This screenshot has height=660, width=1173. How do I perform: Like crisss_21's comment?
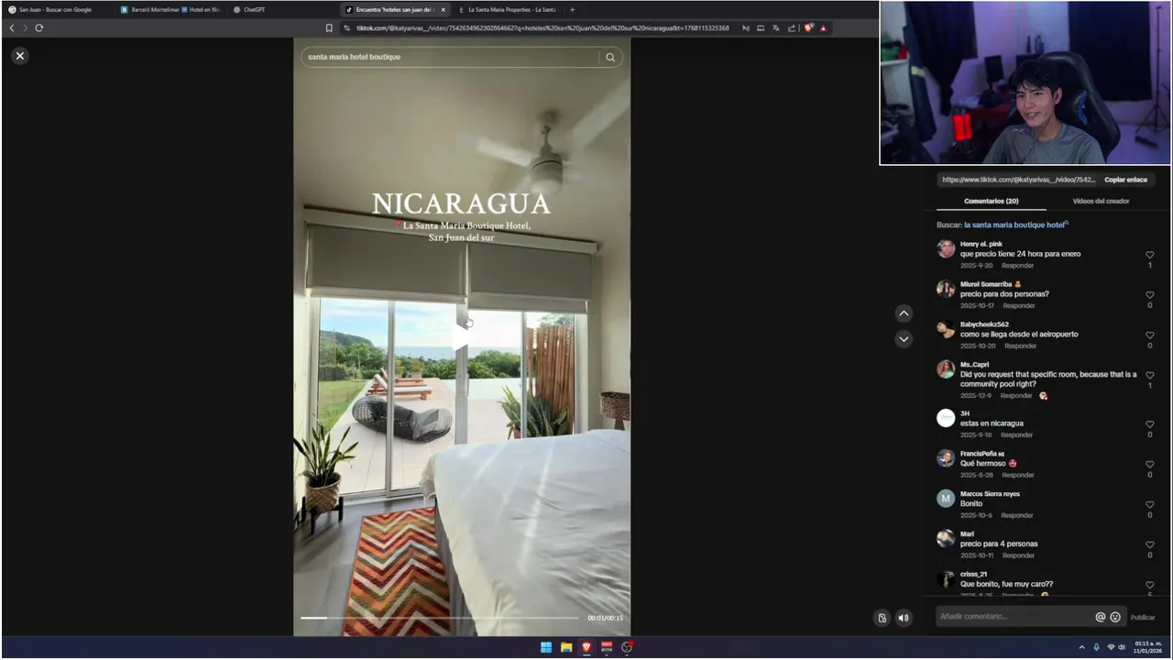pos(1150,585)
